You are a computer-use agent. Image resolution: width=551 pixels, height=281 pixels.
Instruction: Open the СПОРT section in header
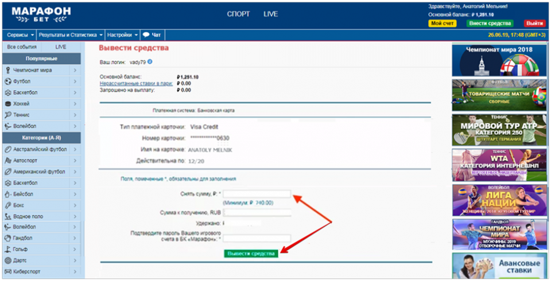point(238,14)
